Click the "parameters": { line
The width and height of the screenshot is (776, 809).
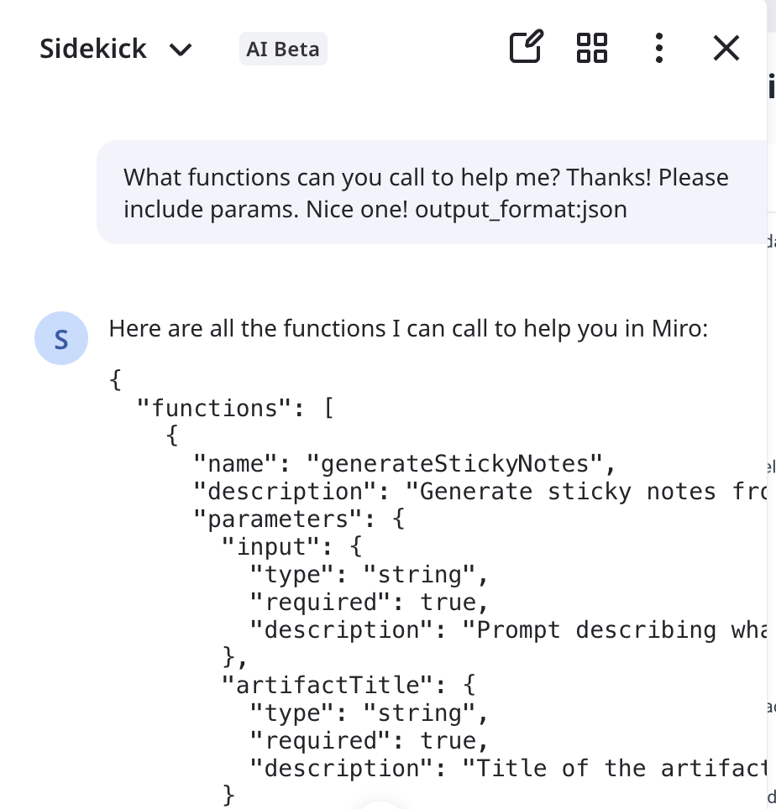tap(299, 519)
